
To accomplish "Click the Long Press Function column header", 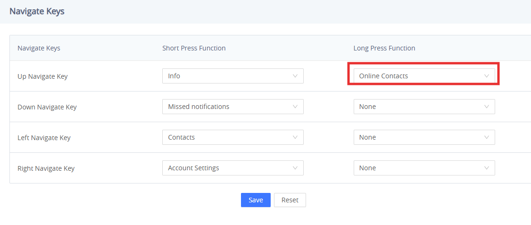I will 384,48.
